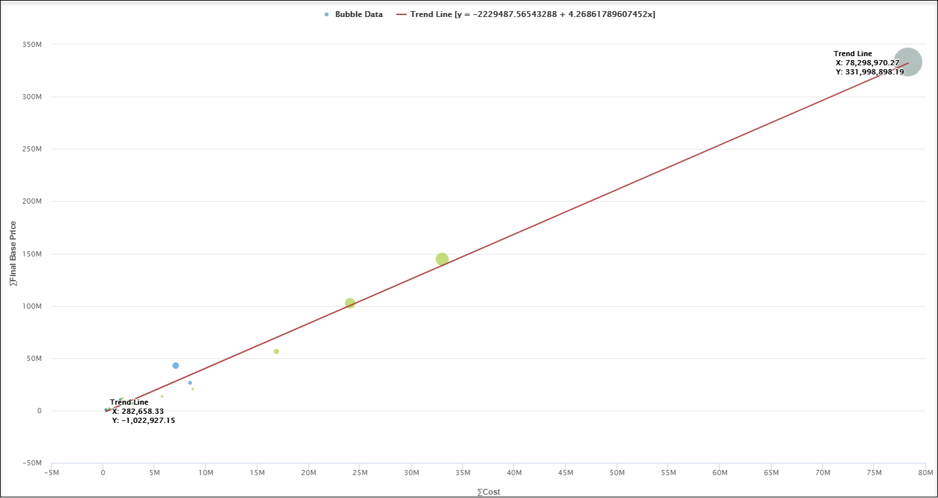This screenshot has height=498, width=938.
Task: Toggle Bubble Data series via legend label
Action: pos(359,14)
